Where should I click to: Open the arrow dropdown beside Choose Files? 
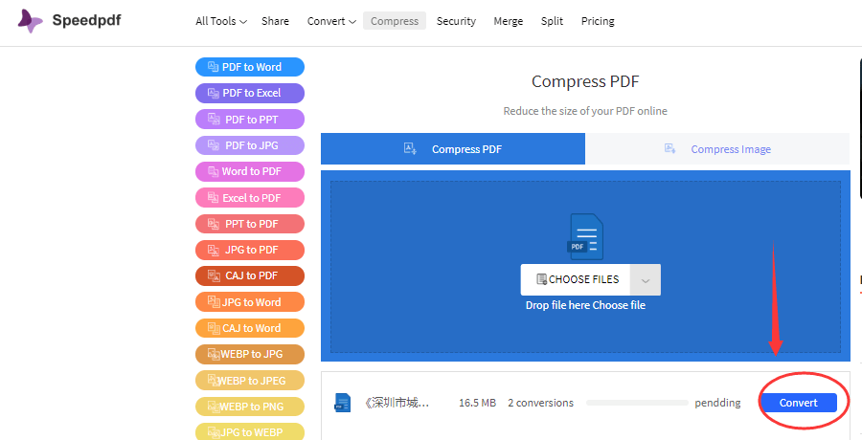click(x=646, y=280)
